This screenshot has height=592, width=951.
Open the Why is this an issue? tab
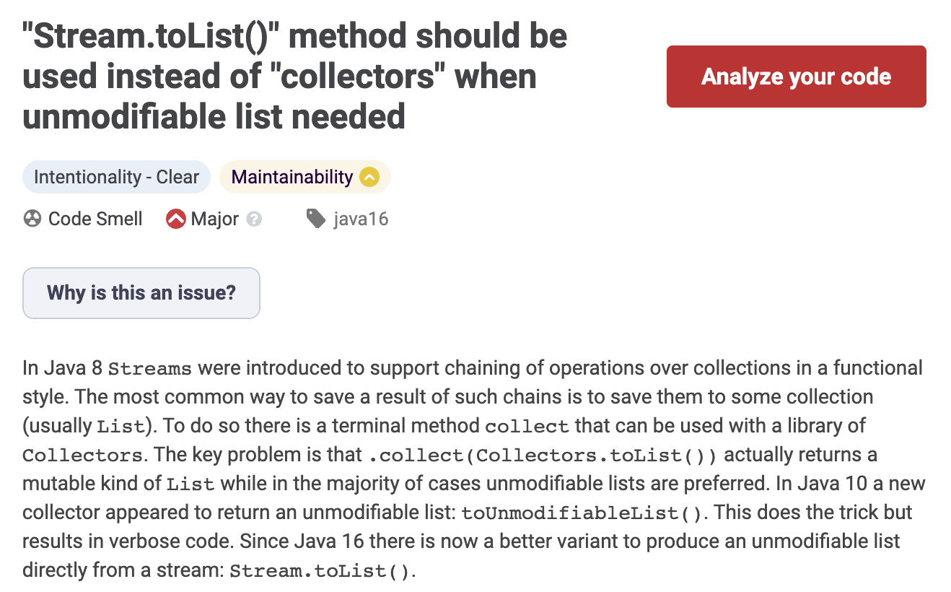pyautogui.click(x=141, y=292)
